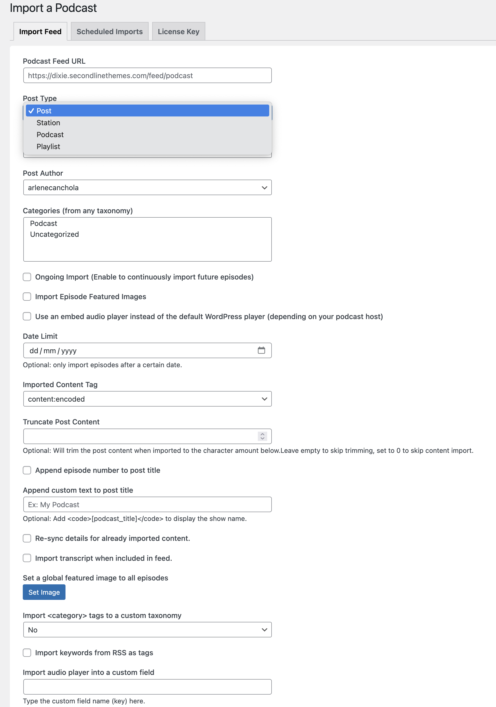Open the Date Limit calendar picker icon

point(261,350)
